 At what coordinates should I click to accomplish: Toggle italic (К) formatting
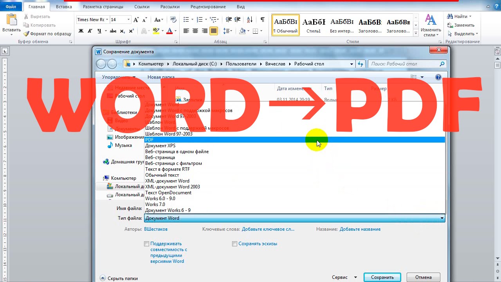click(90, 31)
